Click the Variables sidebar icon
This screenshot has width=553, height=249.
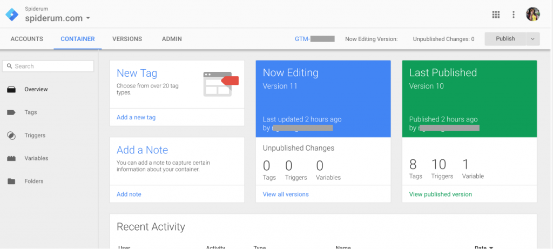[11, 159]
